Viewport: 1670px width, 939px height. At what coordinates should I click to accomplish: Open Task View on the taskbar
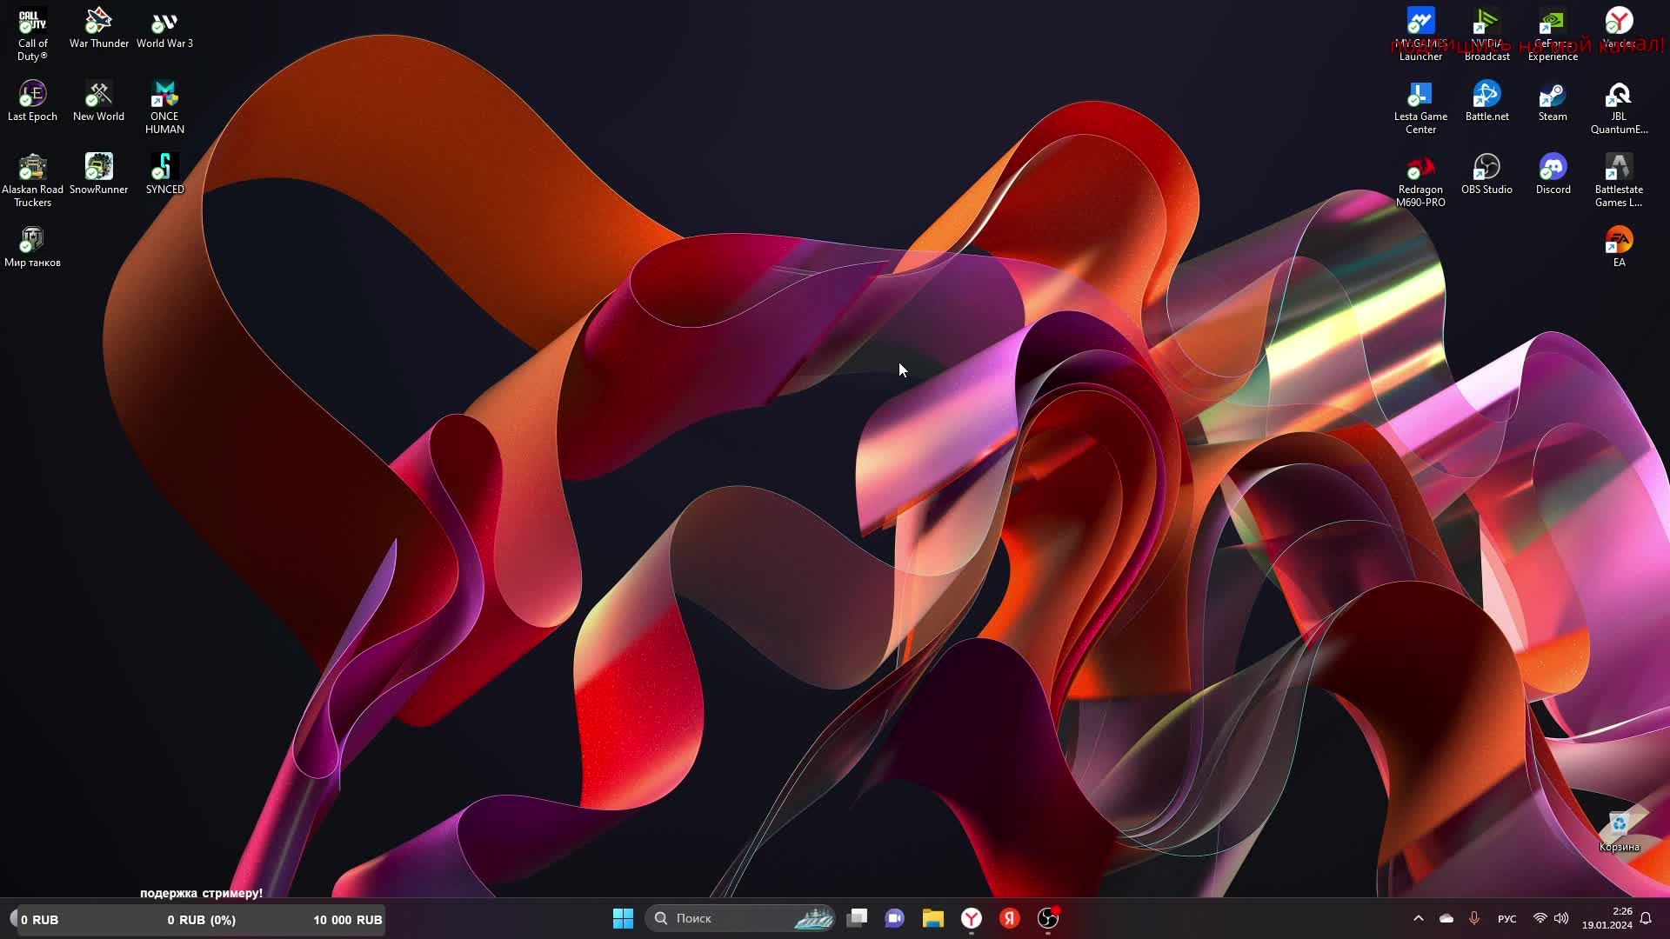[857, 918]
